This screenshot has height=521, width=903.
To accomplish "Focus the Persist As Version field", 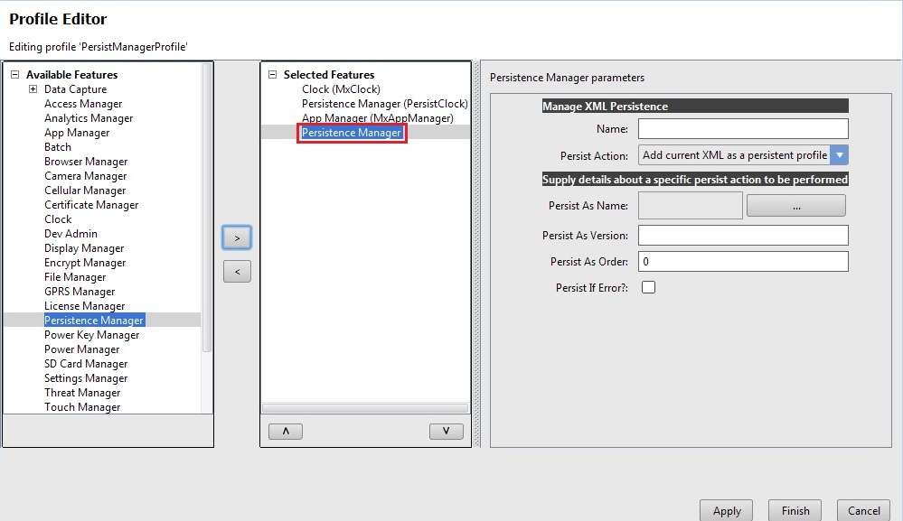I will [742, 236].
